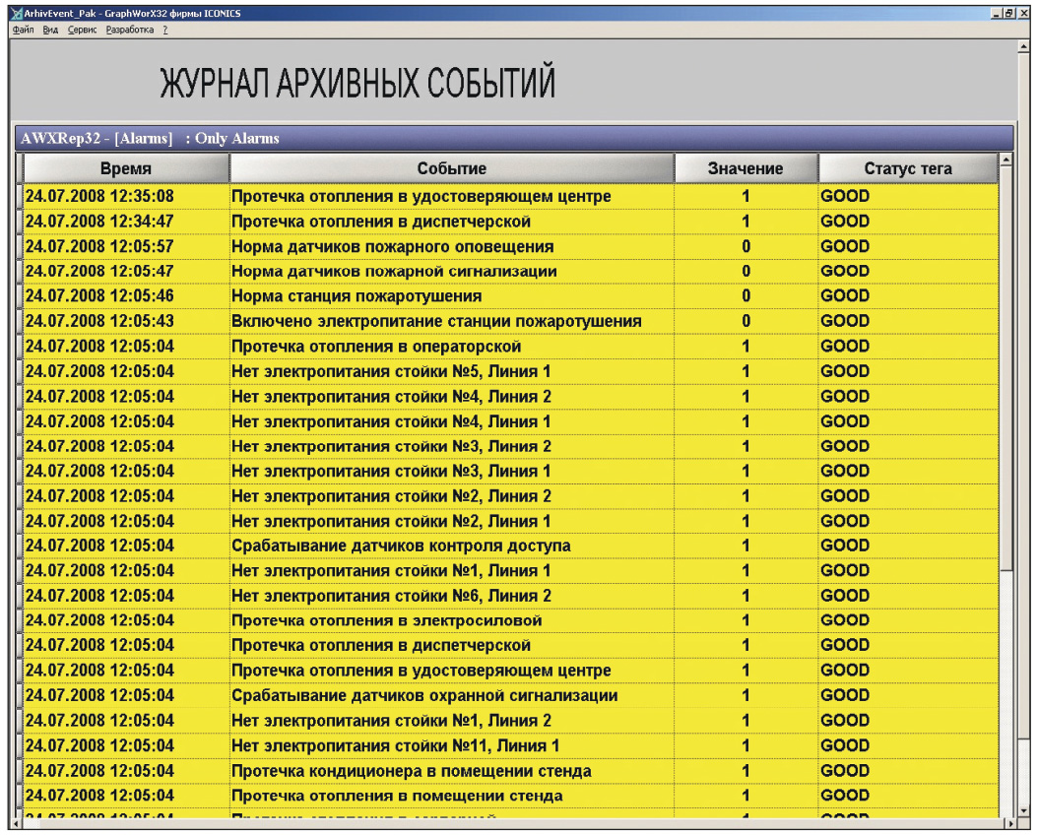Select 'Срабатывание датчиков контроля доступа' event

pyautogui.click(x=401, y=546)
